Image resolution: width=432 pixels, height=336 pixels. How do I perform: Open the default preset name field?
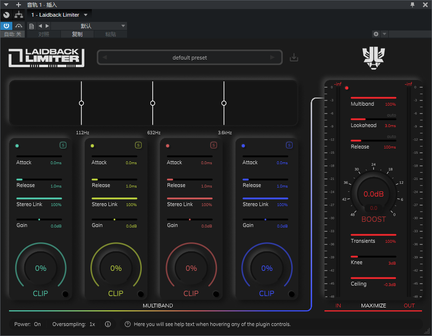[x=189, y=57]
